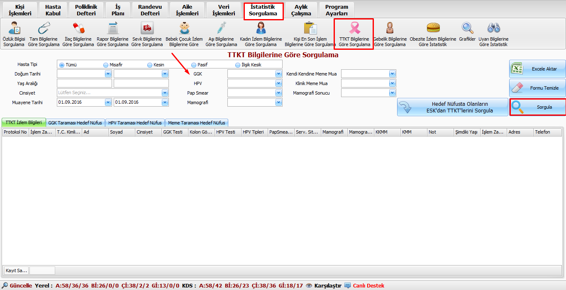Open Özlük Bilgisi Sorgulama icon
Viewport: 566px width, 290px height.
(x=14, y=29)
